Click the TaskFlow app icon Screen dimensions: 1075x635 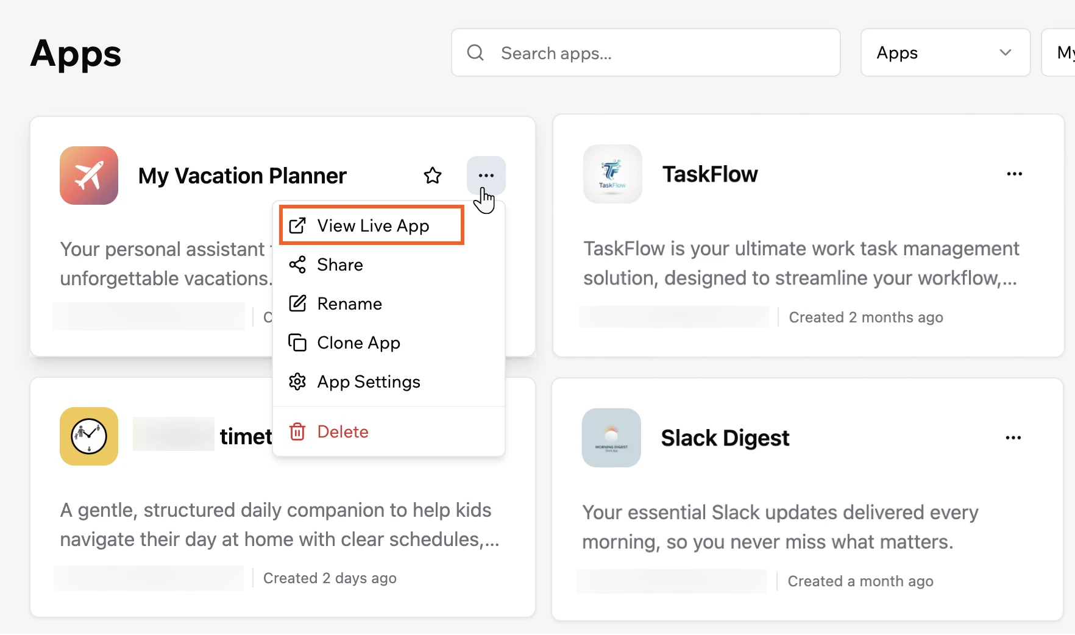pos(612,174)
